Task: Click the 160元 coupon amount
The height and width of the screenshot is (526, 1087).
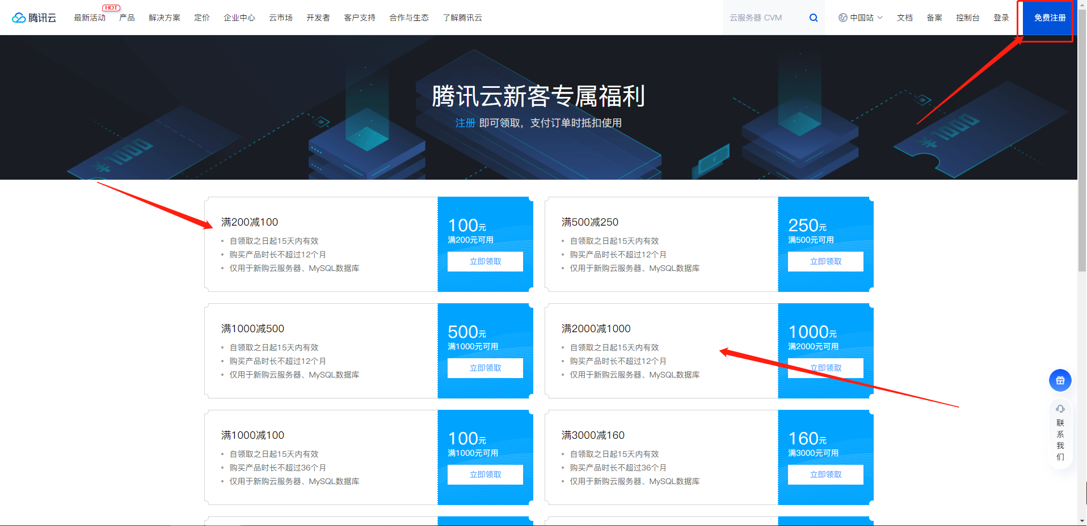Action: pyautogui.click(x=807, y=439)
